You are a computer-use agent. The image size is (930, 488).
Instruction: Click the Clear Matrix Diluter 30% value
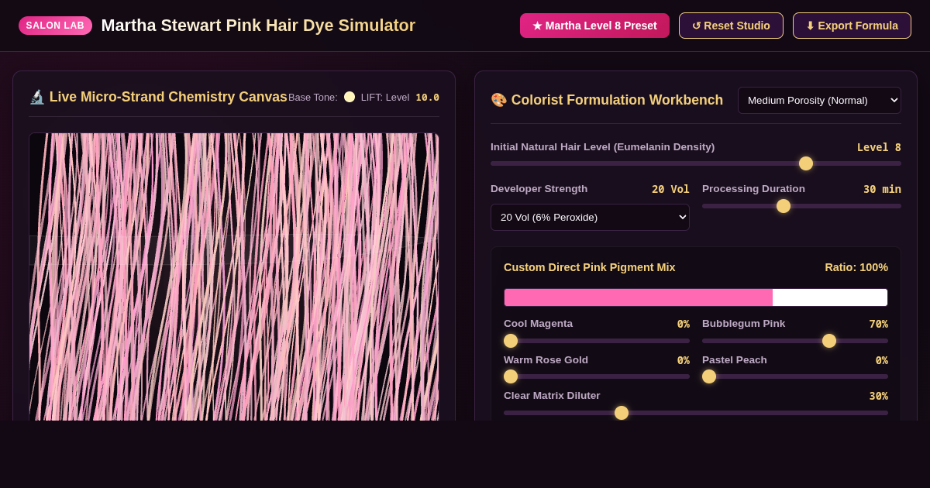click(x=878, y=396)
